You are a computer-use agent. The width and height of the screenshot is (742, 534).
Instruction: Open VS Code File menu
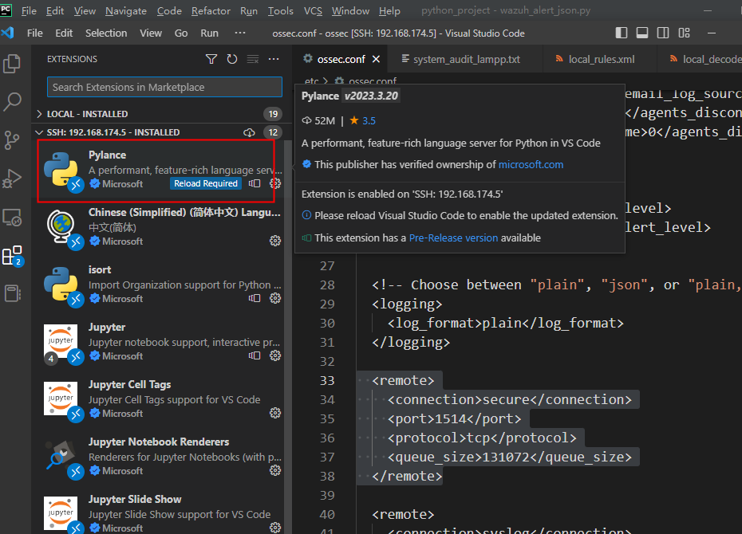click(34, 33)
